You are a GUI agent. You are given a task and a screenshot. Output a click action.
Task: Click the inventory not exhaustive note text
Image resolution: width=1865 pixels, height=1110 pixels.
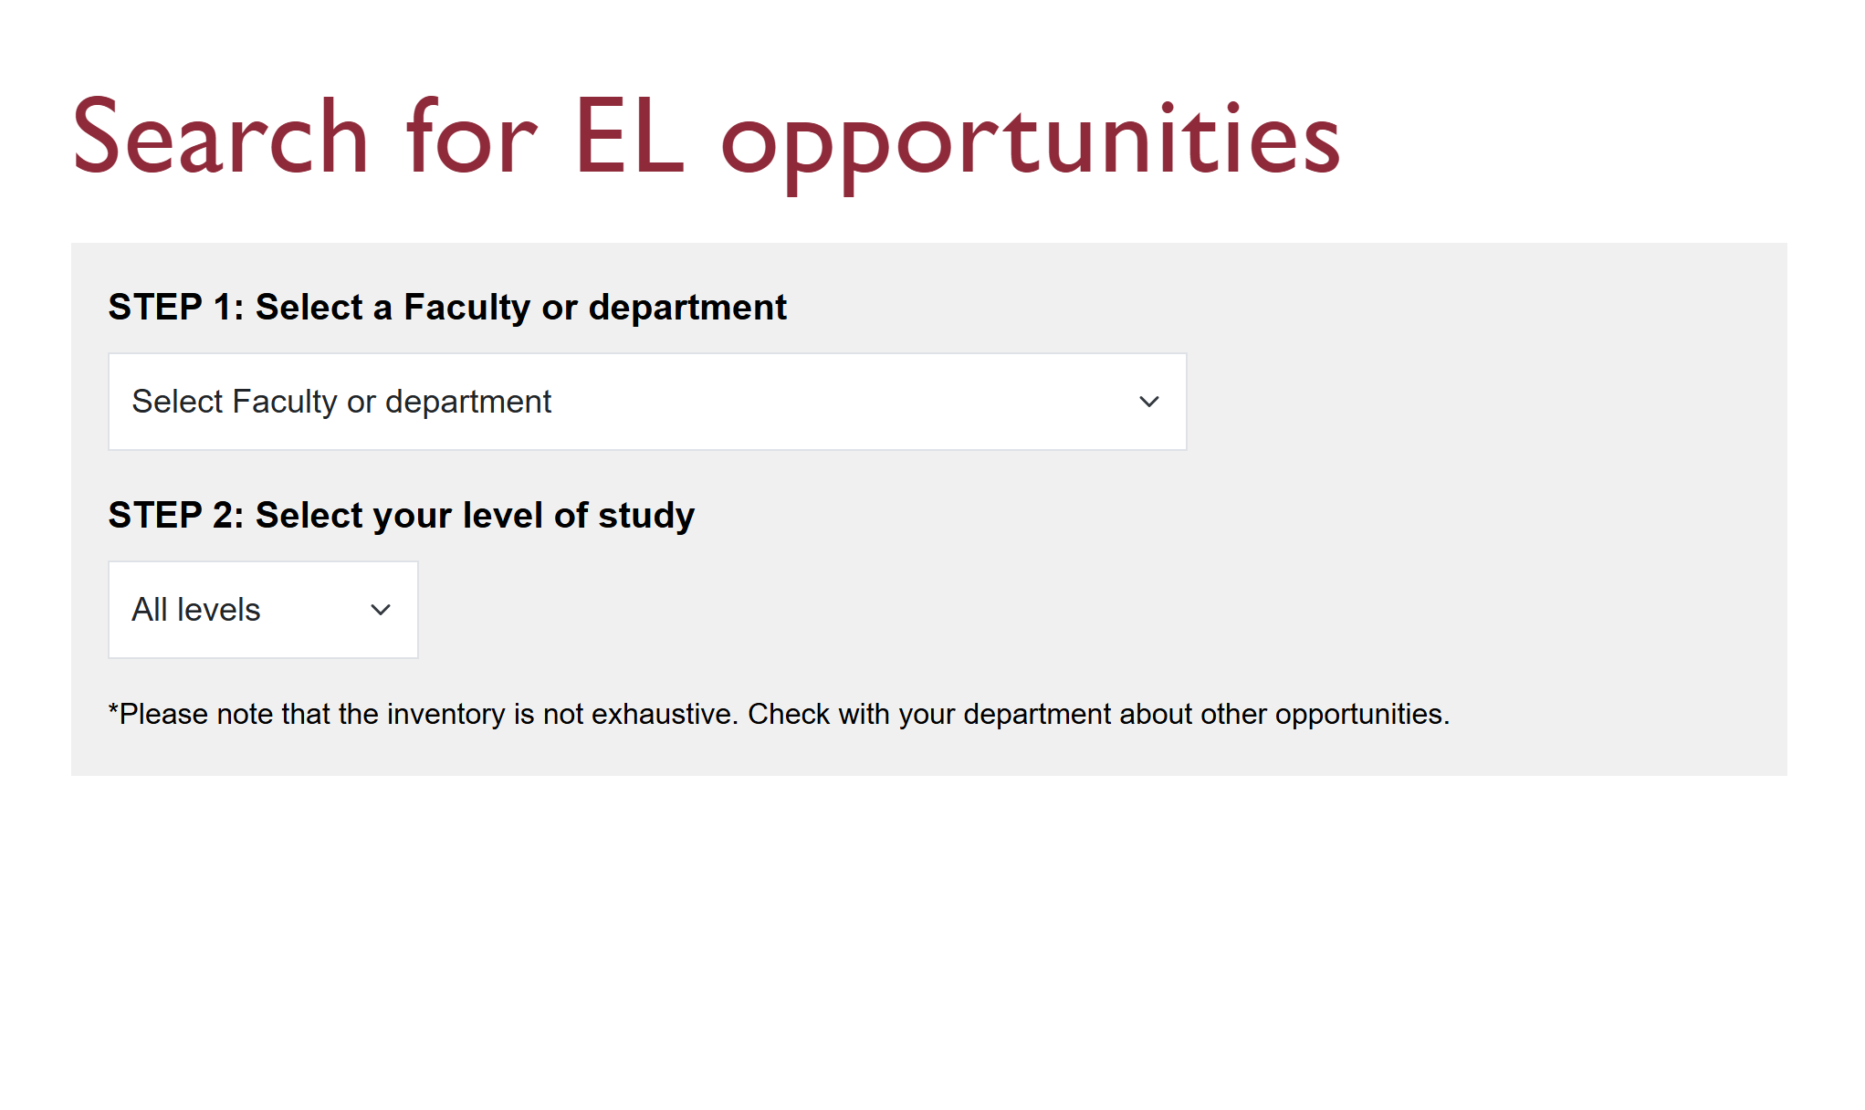(778, 714)
